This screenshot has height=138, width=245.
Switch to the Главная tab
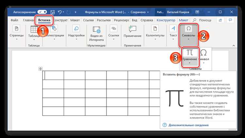coord(28,20)
